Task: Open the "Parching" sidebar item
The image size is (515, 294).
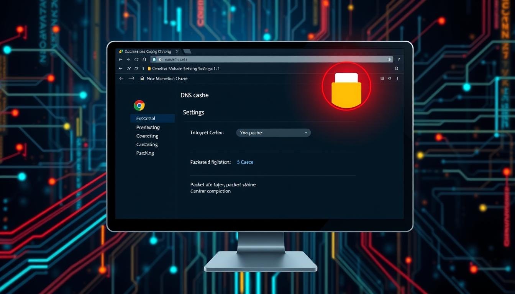Action: (145, 153)
